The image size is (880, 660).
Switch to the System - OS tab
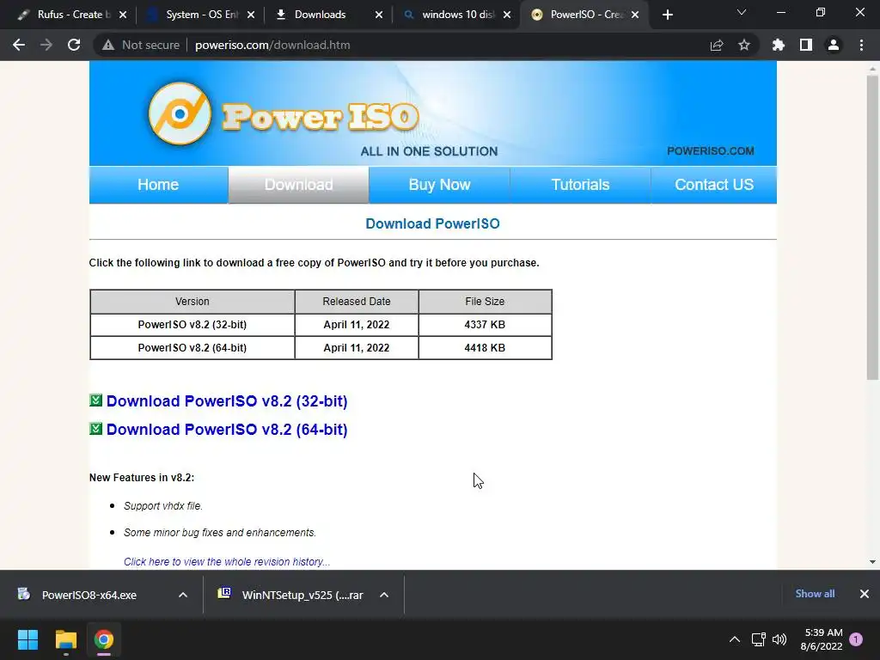click(x=199, y=15)
